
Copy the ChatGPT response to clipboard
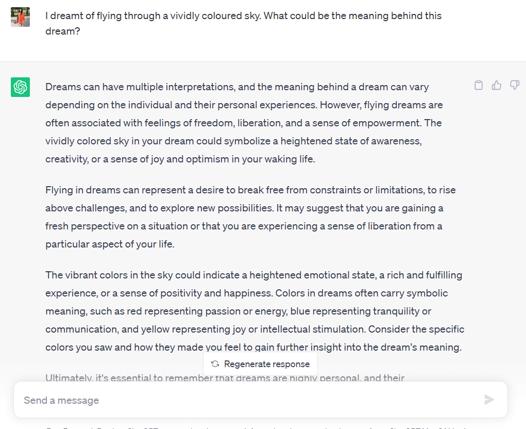click(479, 86)
